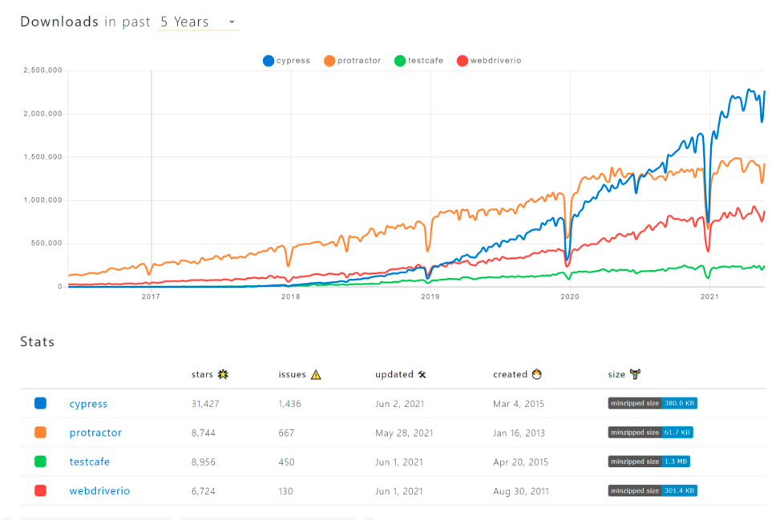Click webdriverio stars count 6,724
Screen dimensions: 784x520
tap(203, 491)
